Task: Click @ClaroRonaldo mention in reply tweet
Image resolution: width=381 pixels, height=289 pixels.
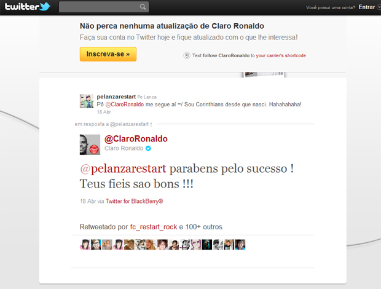Action: click(x=125, y=105)
